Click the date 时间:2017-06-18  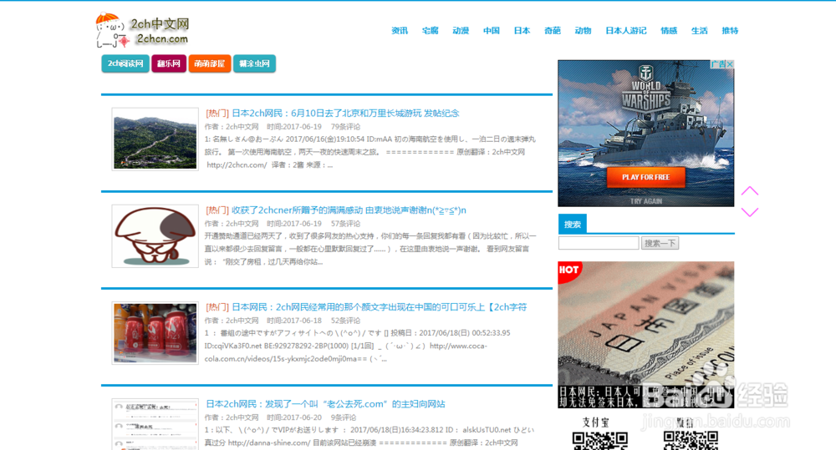[294, 321]
